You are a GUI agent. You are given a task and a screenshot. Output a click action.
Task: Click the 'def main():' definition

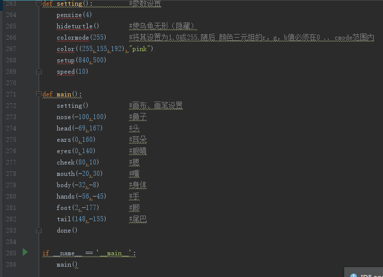tap(62, 94)
